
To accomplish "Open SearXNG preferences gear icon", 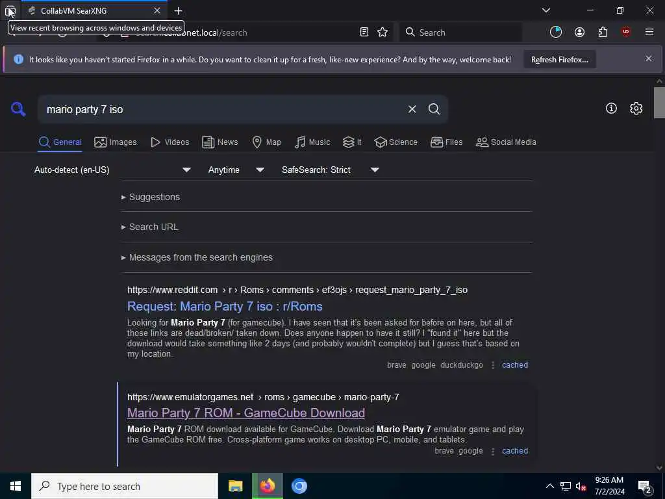I will (636, 109).
